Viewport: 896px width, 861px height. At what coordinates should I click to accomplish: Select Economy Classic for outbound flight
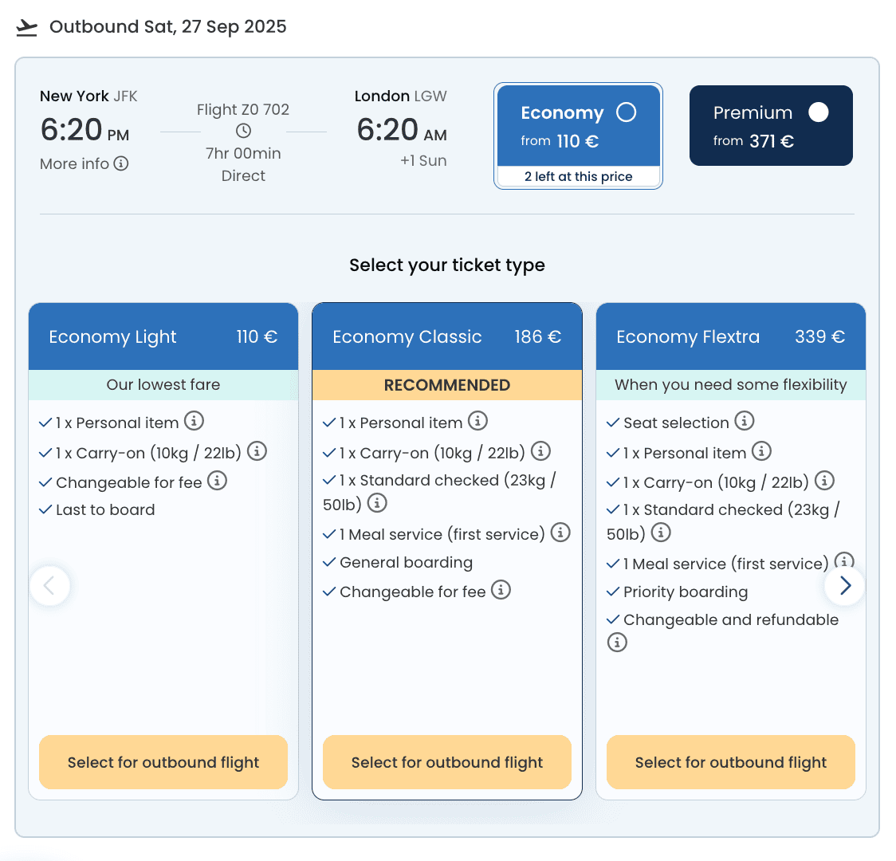(446, 762)
